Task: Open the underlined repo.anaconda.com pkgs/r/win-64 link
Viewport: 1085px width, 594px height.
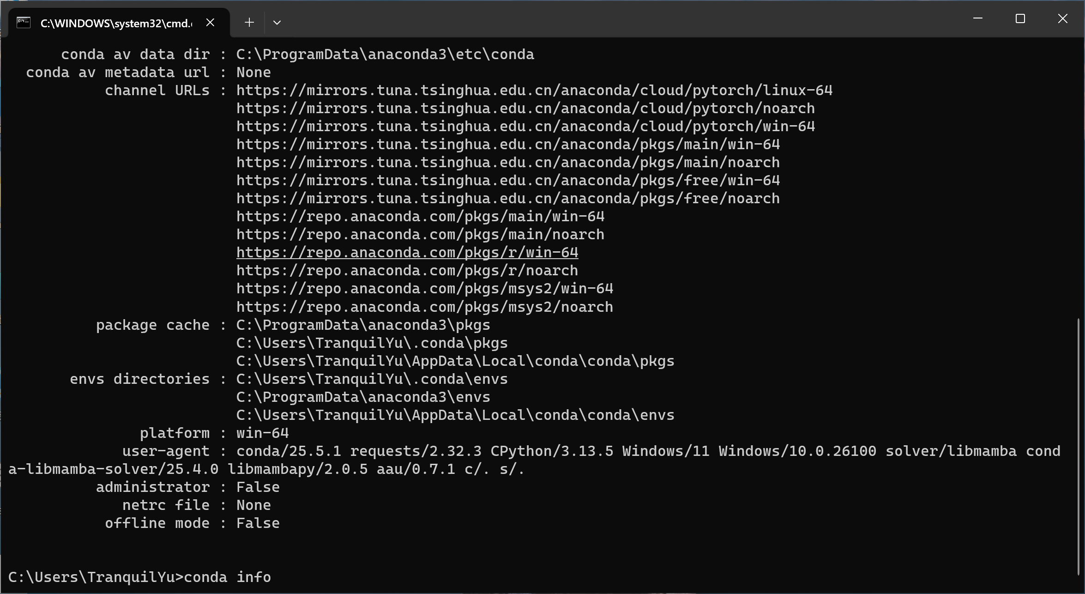Action: pos(407,253)
